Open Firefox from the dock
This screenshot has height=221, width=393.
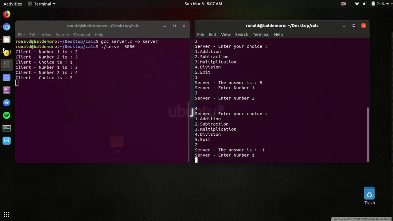click(x=6, y=14)
